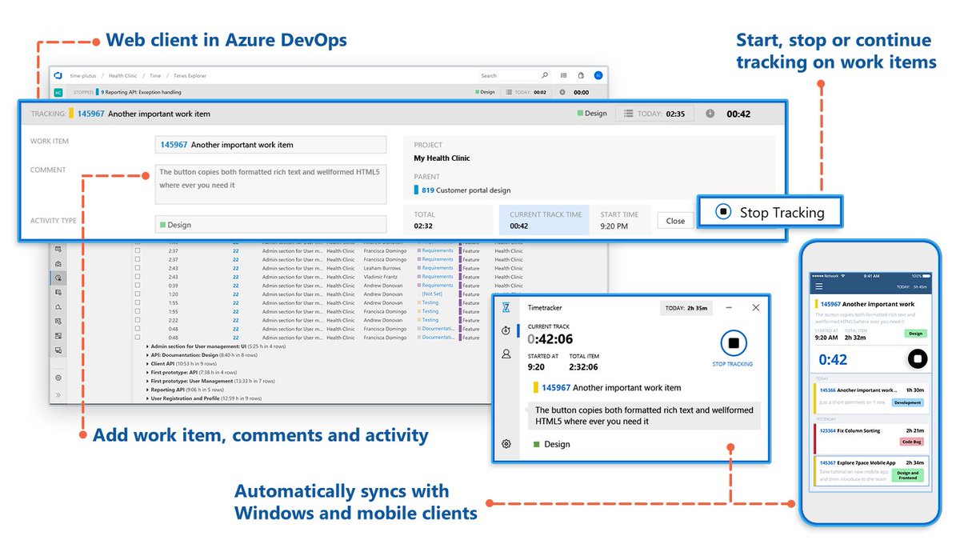Check the box for the 1:55 Francisca Domingo row
Image resolution: width=960 pixels, height=544 pixels.
[138, 312]
